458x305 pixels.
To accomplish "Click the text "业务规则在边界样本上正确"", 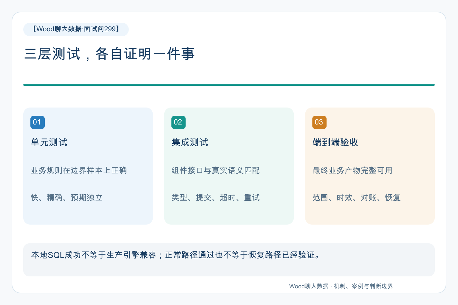I will [x=79, y=170].
